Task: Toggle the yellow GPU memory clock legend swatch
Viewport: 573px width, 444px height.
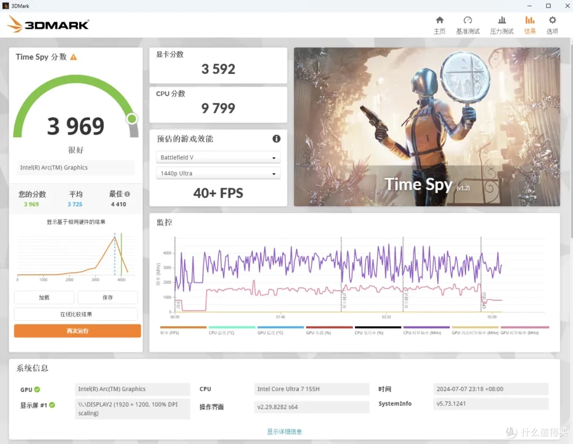Action: (x=475, y=327)
